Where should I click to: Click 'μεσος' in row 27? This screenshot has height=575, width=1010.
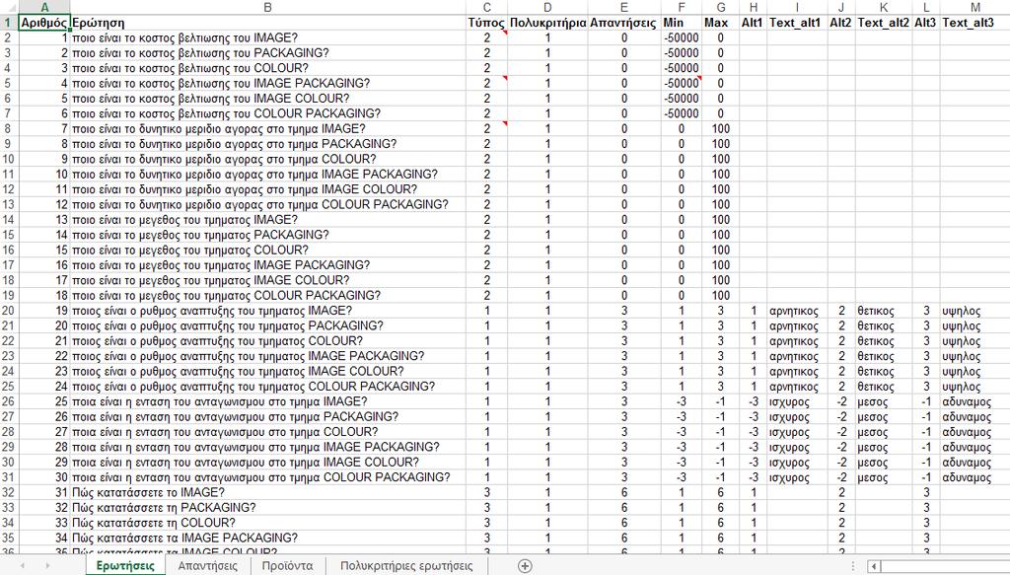[x=884, y=416]
